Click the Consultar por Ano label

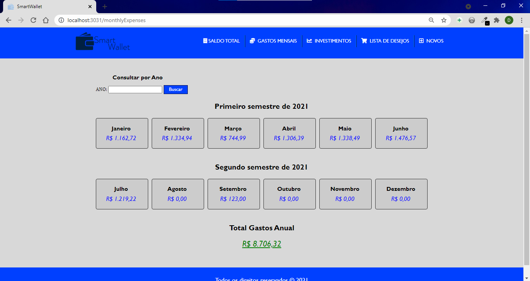coord(137,77)
